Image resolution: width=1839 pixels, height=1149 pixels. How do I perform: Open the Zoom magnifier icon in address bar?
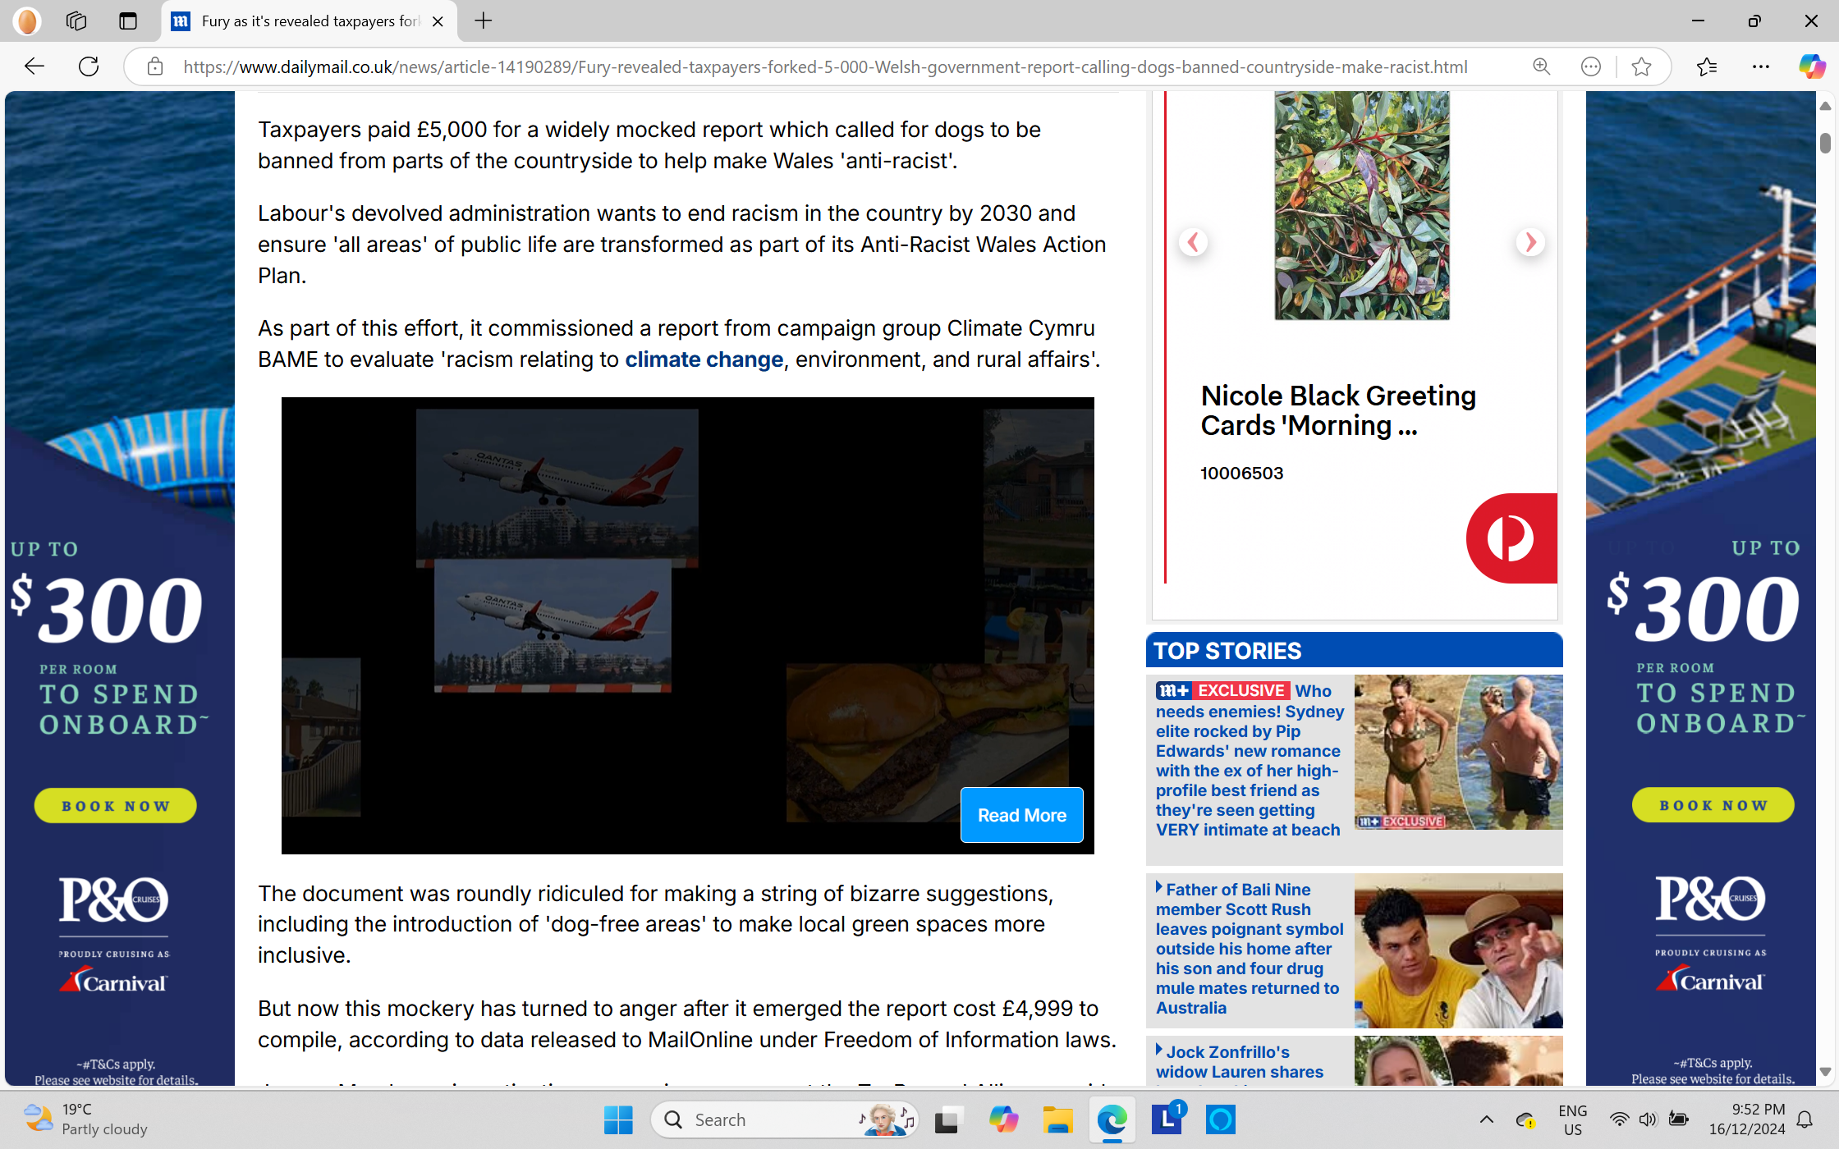pyautogui.click(x=1541, y=66)
